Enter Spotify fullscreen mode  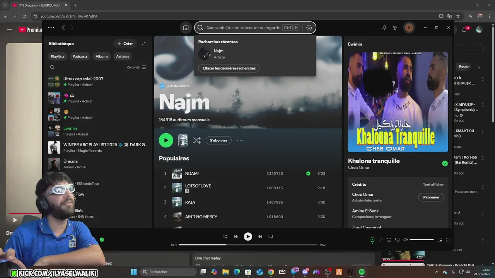coord(448,240)
